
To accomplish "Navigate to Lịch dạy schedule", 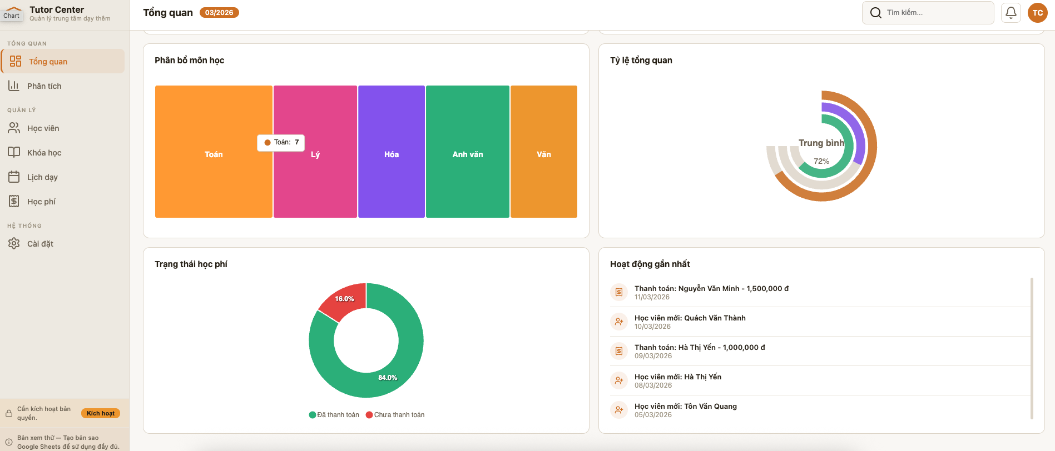I will click(42, 177).
